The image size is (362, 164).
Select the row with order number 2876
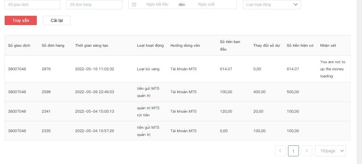[x=177, y=69]
